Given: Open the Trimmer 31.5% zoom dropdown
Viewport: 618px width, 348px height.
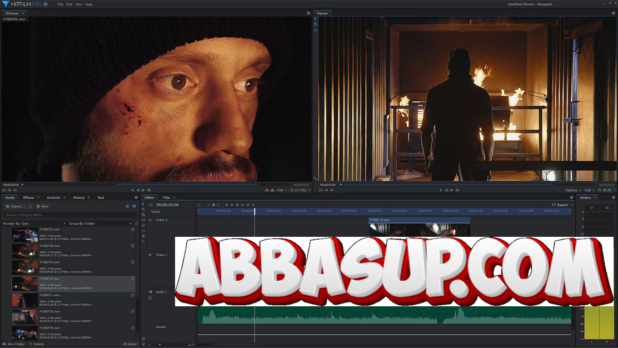Looking at the screenshot, I should point(300,190).
